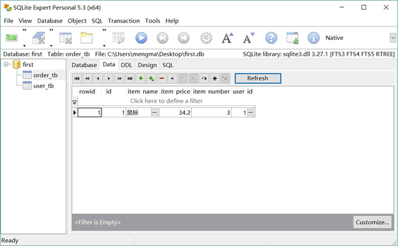
Task: Open options via the gear icon
Action: pyautogui.click(x=206, y=38)
